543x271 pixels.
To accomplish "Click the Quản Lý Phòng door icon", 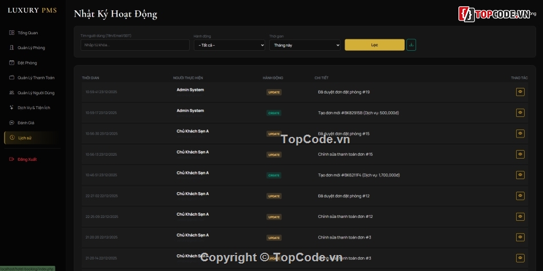I will pos(12,48).
